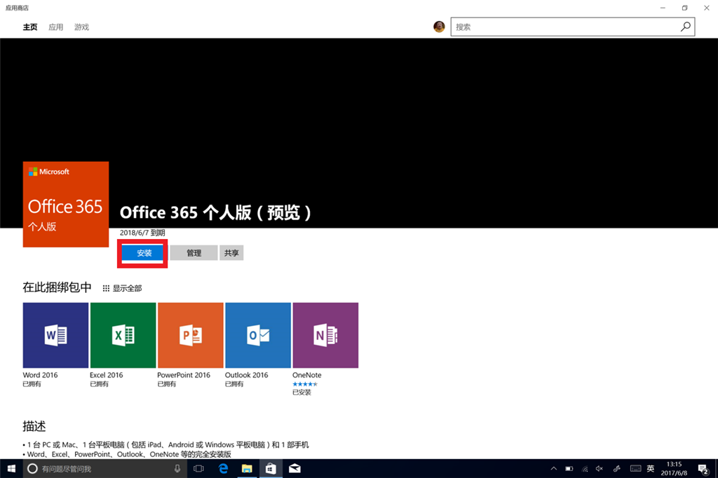Click the Cortana search box in taskbar
The image size is (718, 478).
(105, 468)
